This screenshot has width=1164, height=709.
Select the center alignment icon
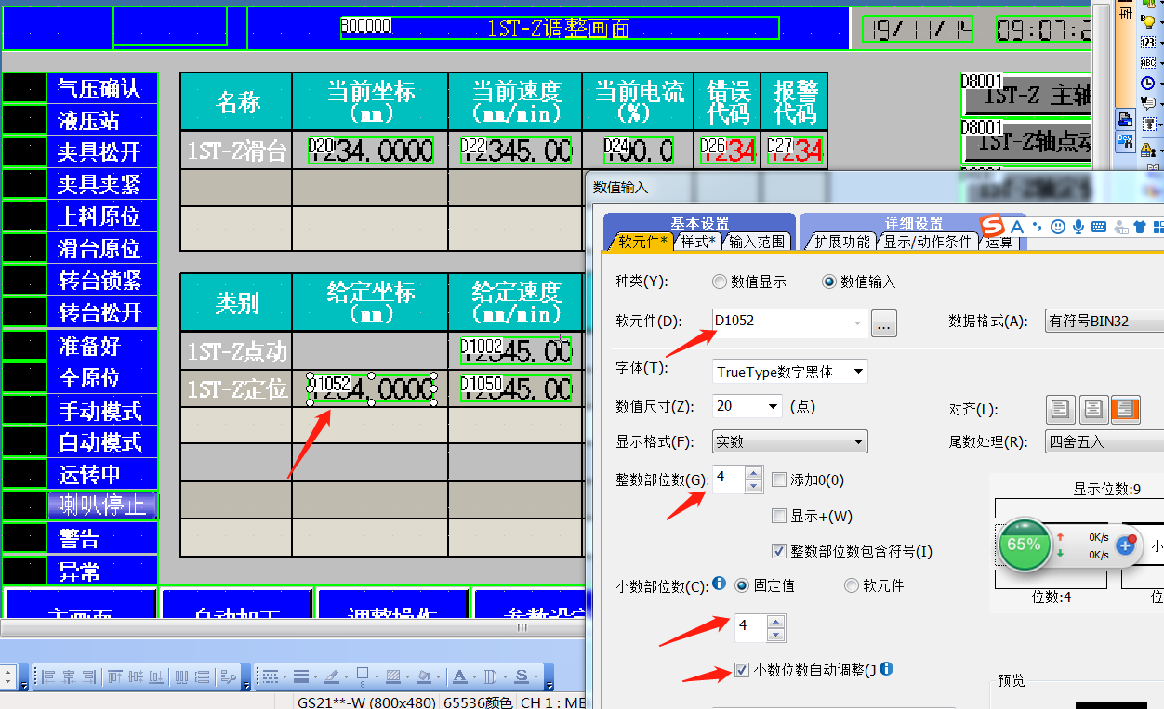1093,409
